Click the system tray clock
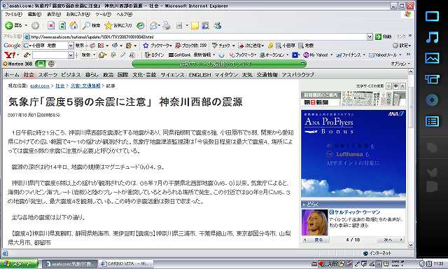The height and width of the screenshot is (269, 448). tap(439, 263)
